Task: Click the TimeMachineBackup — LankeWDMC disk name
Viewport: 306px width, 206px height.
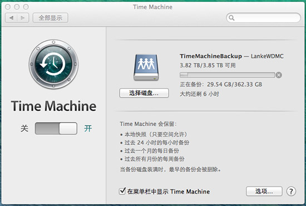Action: 231,56
